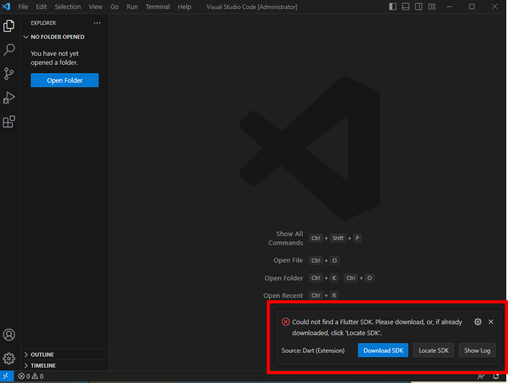This screenshot has height=383, width=508.
Task: Open the Search view icon
Action: [9, 50]
